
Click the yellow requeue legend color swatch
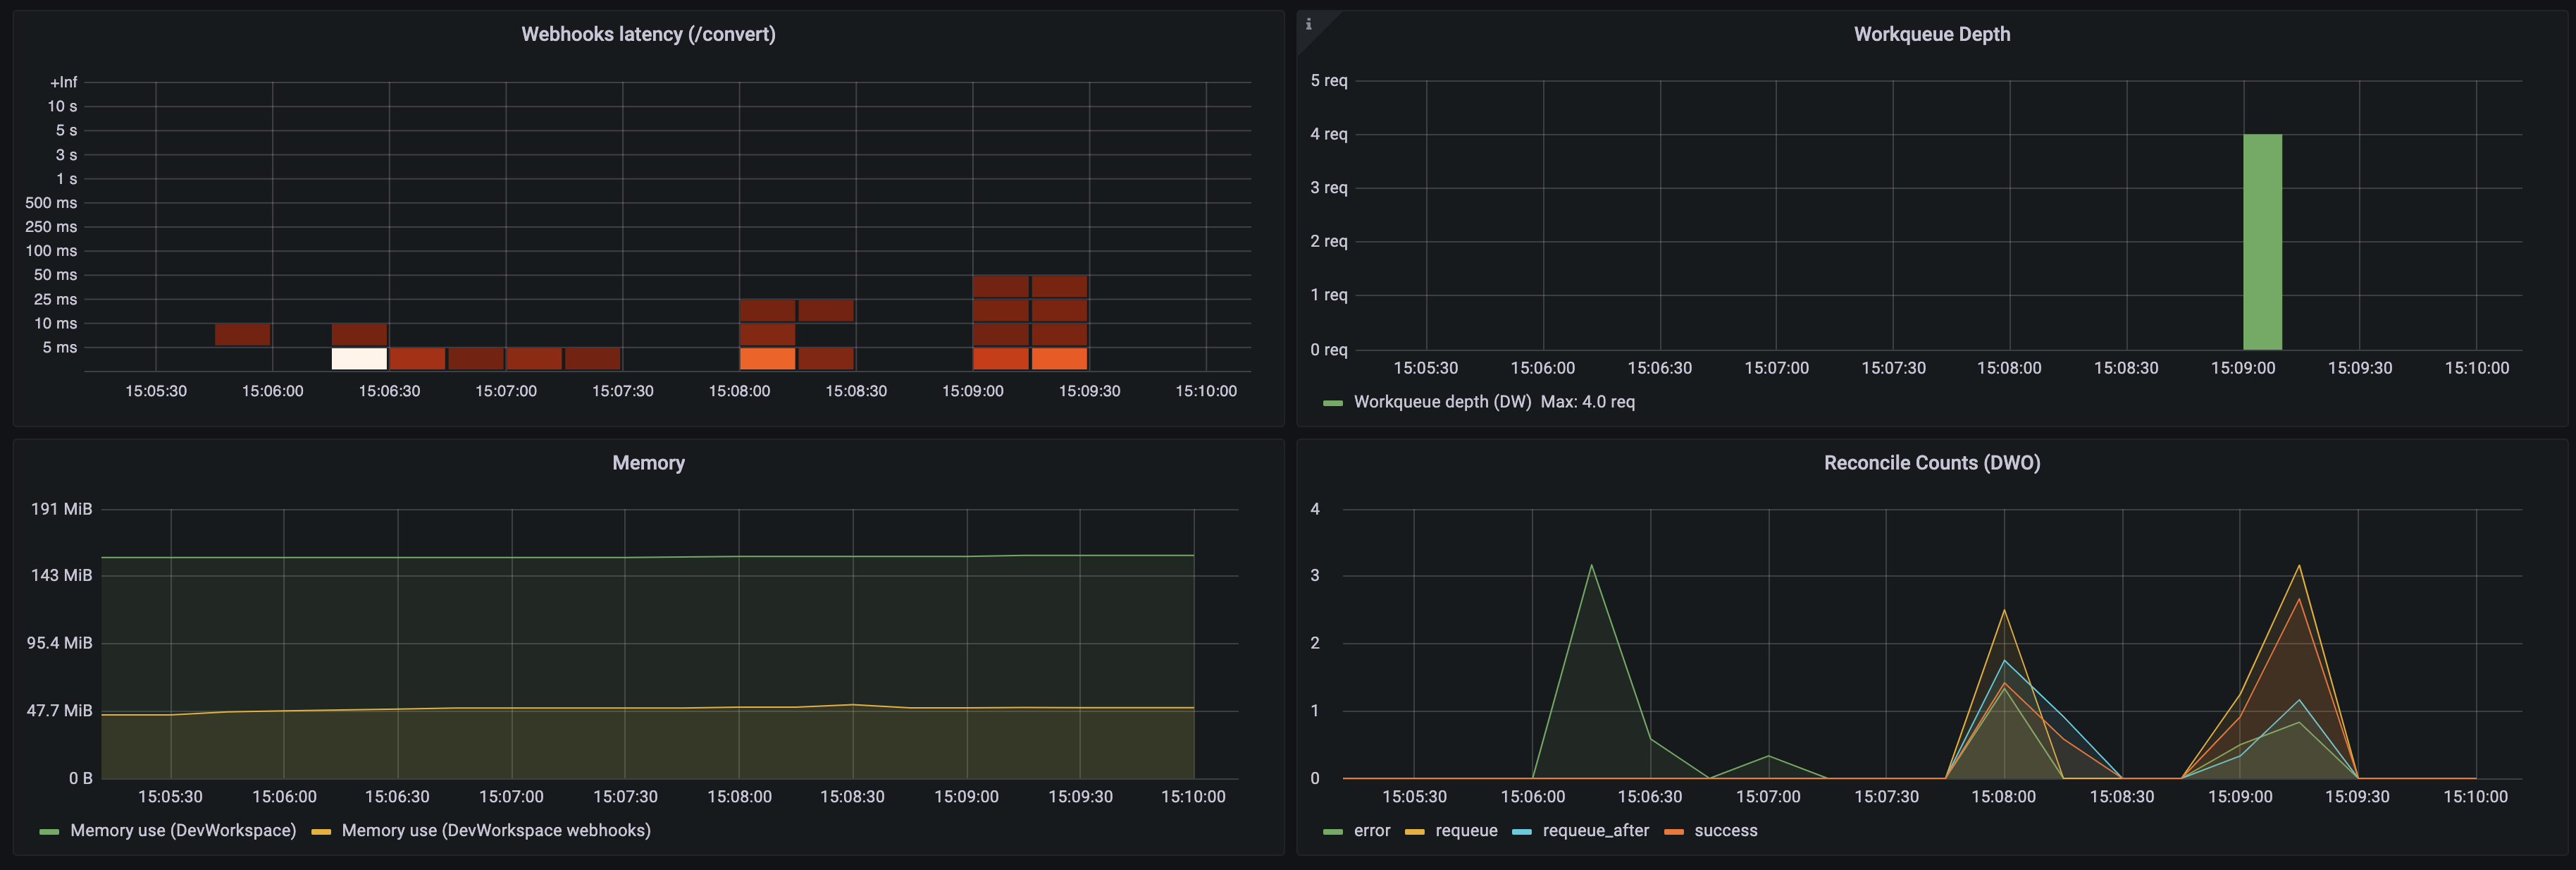[x=1414, y=831]
